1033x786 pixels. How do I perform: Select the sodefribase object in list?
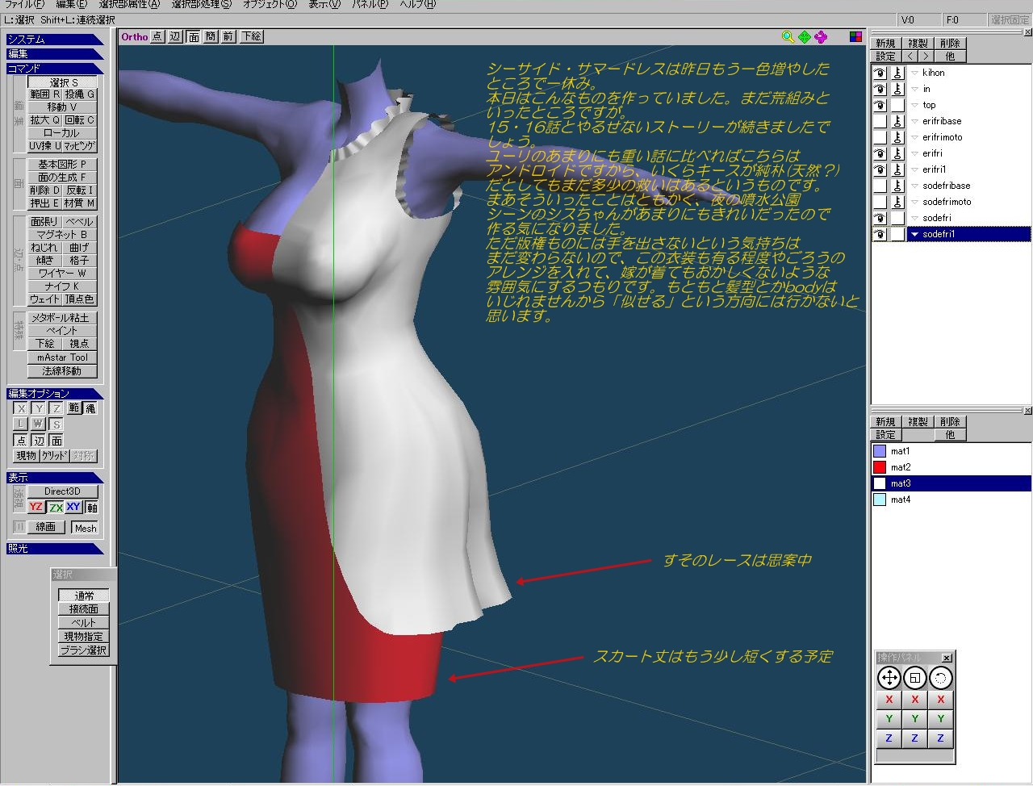point(946,186)
